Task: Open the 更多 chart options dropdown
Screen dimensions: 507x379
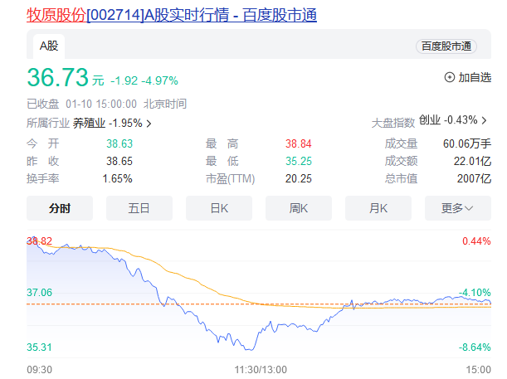Action: [x=458, y=208]
